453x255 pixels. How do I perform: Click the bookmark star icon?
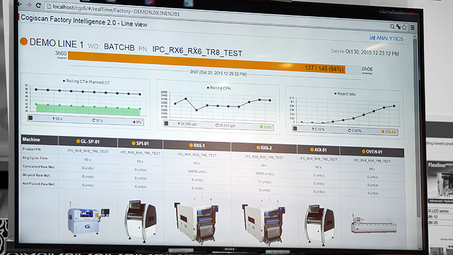click(x=404, y=27)
